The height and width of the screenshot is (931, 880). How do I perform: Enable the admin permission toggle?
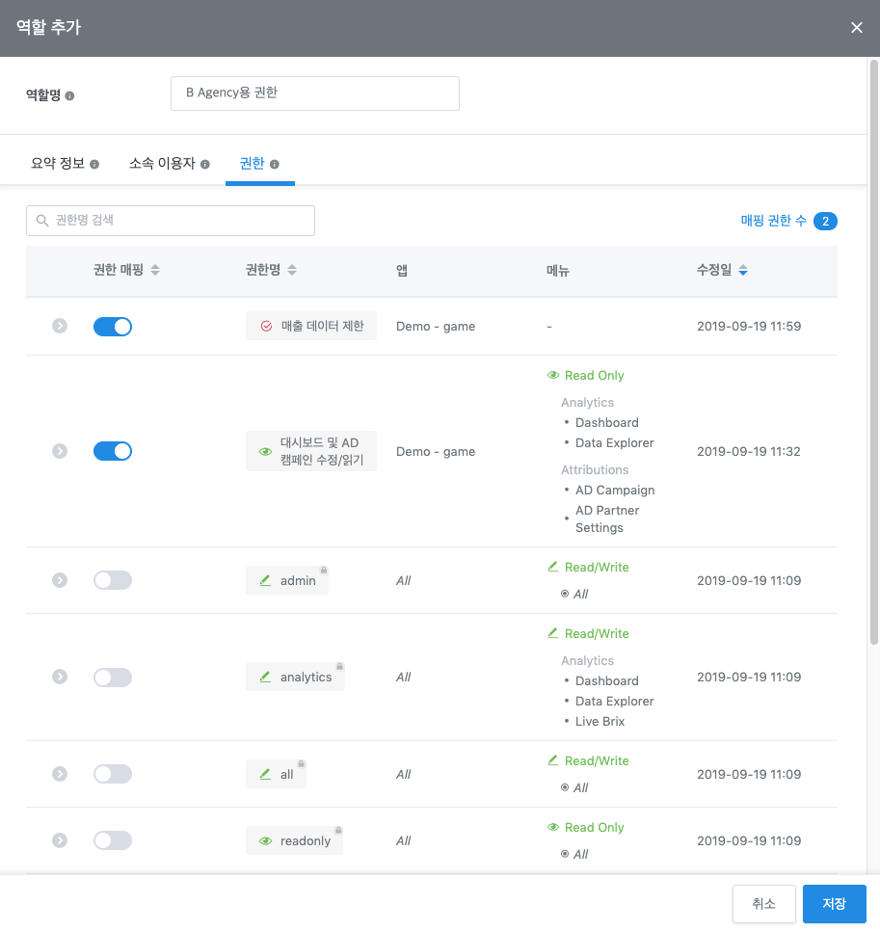(x=113, y=580)
